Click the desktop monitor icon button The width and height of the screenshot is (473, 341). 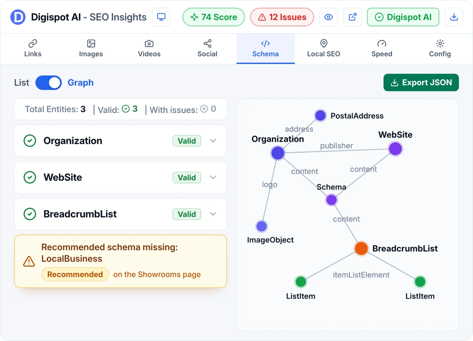[161, 17]
